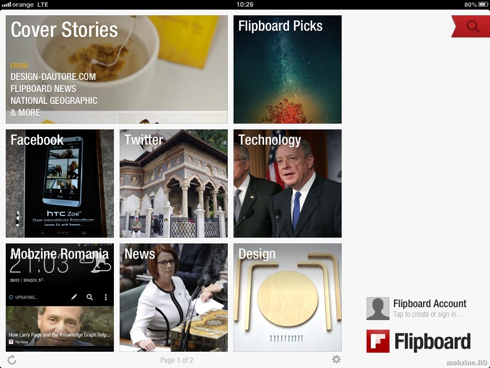Open the settings gear icon
The height and width of the screenshot is (368, 490).
[336, 359]
